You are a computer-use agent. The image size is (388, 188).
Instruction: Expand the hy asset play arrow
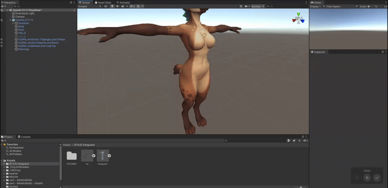click(x=94, y=156)
